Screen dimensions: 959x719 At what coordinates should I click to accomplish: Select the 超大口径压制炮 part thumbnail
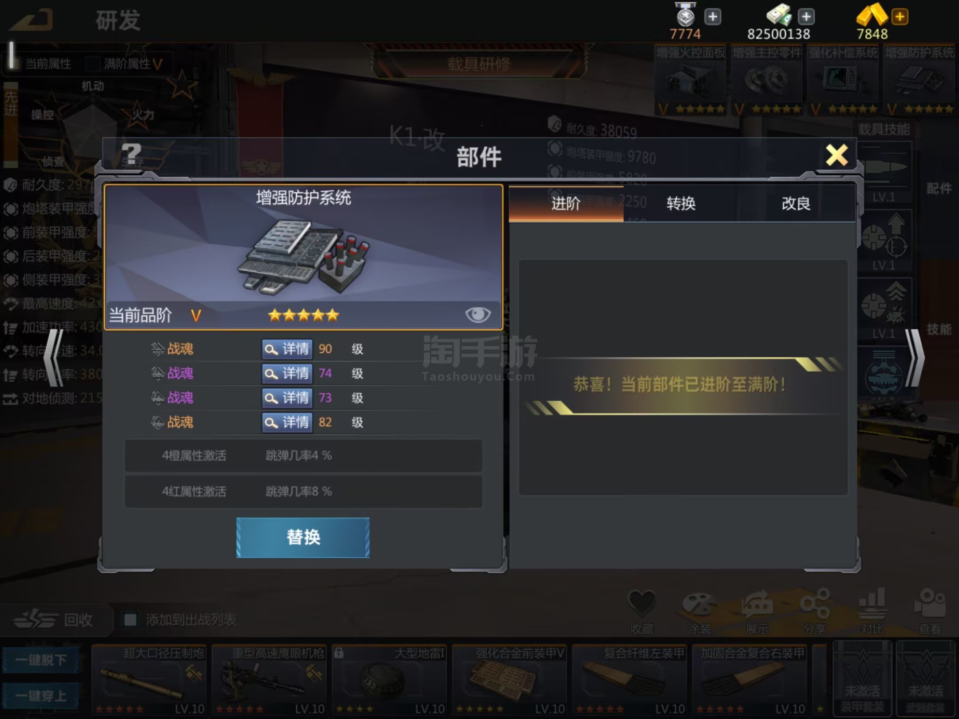point(149,679)
